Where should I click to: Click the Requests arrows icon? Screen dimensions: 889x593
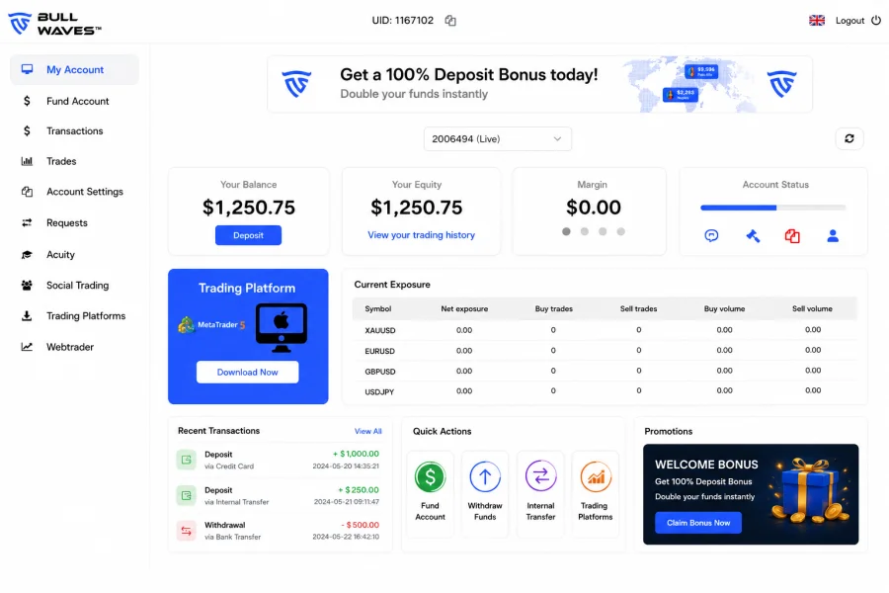pos(27,223)
